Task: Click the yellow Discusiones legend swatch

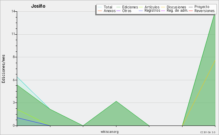Action: (x=163, y=7)
